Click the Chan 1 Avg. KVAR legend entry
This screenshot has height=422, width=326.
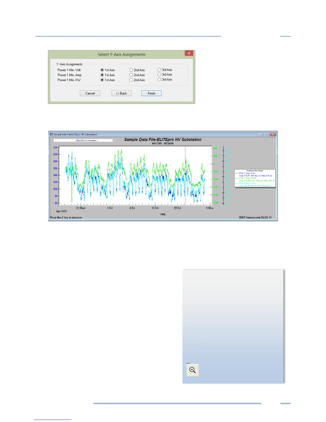pyautogui.click(x=247, y=178)
